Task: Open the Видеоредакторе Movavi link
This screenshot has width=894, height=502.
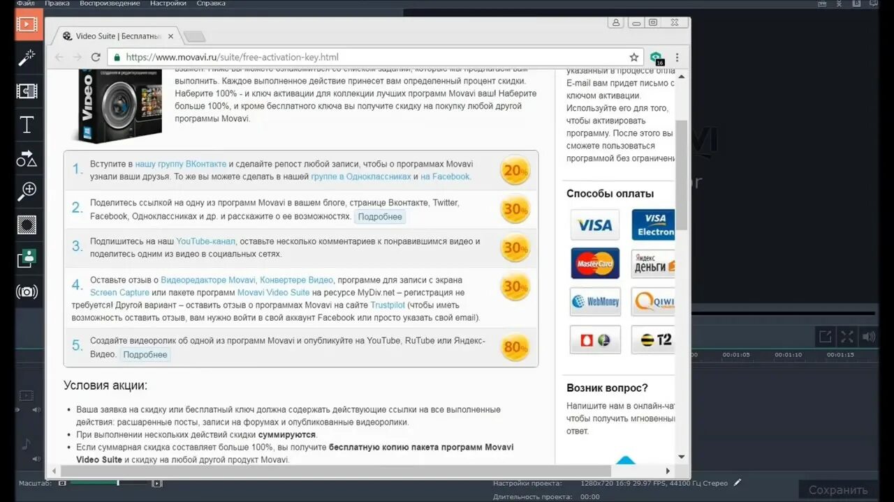Action: 208,280
